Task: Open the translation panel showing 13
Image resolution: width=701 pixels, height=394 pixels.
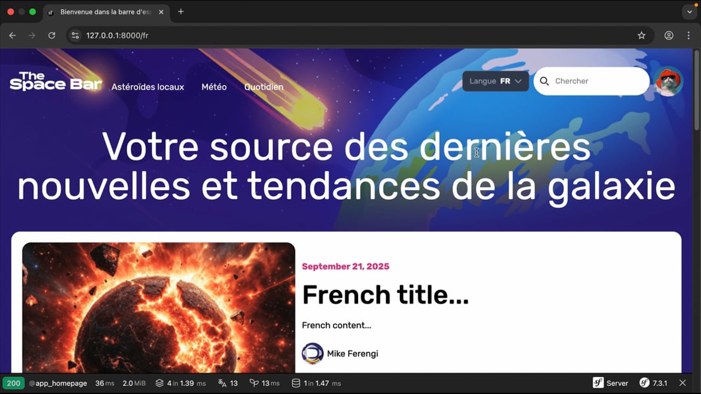Action: [228, 383]
